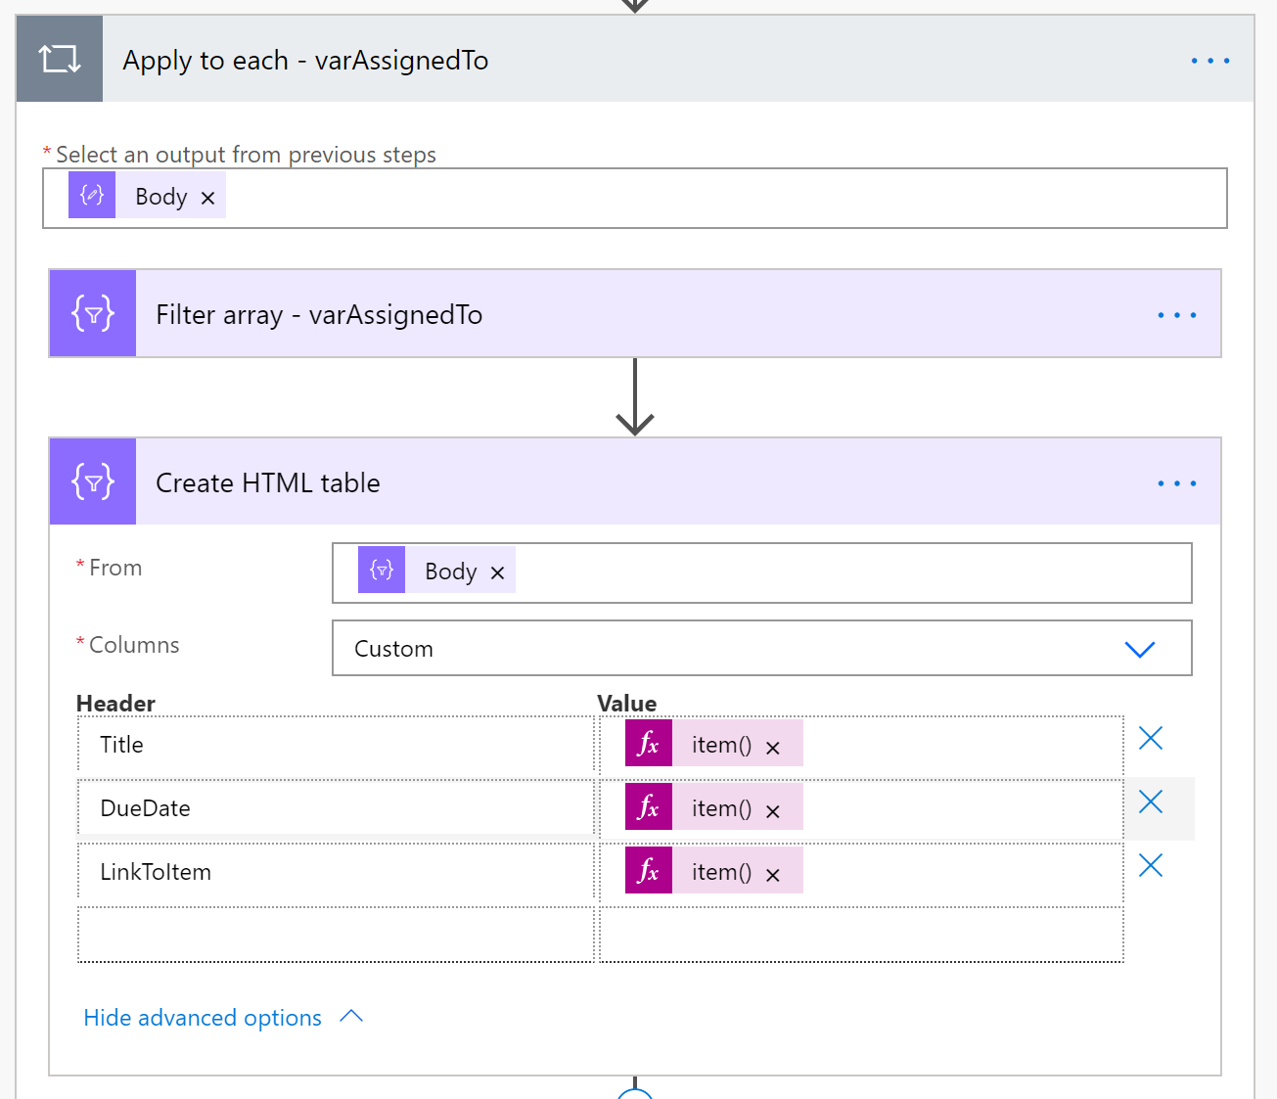Collapse advanced options with the chevron
This screenshot has width=1277, height=1099.
pos(350,1017)
